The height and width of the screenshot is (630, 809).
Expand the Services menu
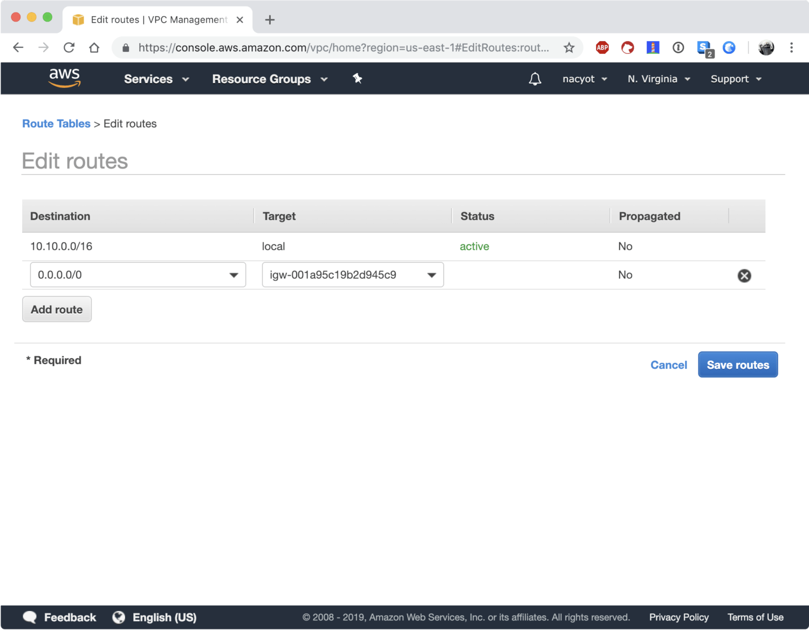[156, 79]
